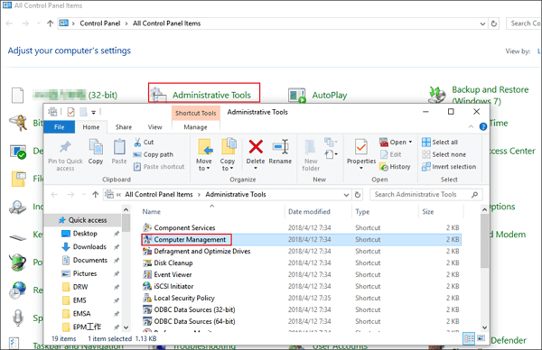Click the search magnifier in Administrative Tools
Screen dimensions: 542x350
[475, 195]
